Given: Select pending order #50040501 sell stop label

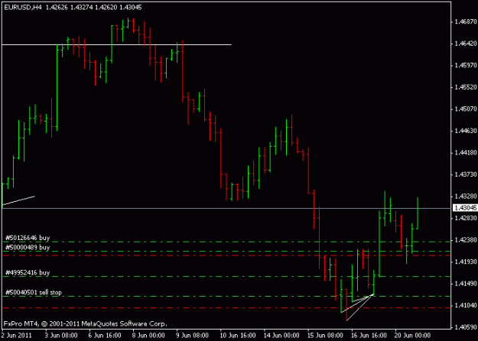Looking at the screenshot, I should click(x=34, y=293).
